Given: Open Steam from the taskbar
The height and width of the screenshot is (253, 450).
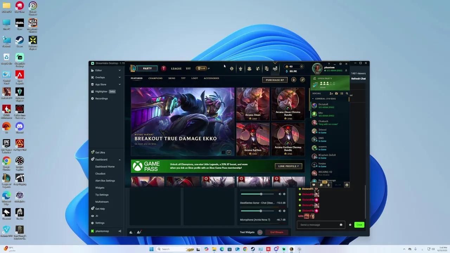Looking at the screenshot, I should [253, 249].
